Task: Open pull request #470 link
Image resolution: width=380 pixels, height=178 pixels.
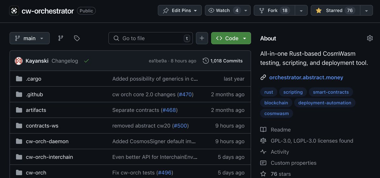Action: click(185, 94)
